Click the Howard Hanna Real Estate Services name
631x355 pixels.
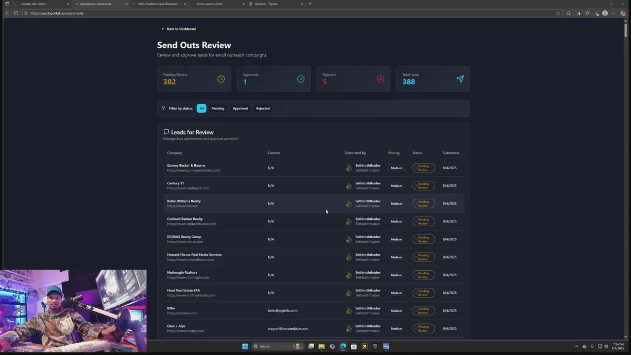coord(194,255)
